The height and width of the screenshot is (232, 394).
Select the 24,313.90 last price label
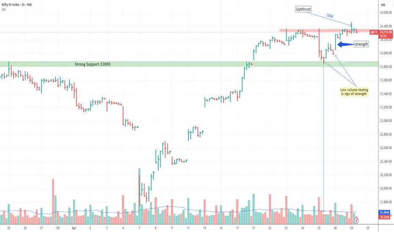pyautogui.click(x=386, y=32)
